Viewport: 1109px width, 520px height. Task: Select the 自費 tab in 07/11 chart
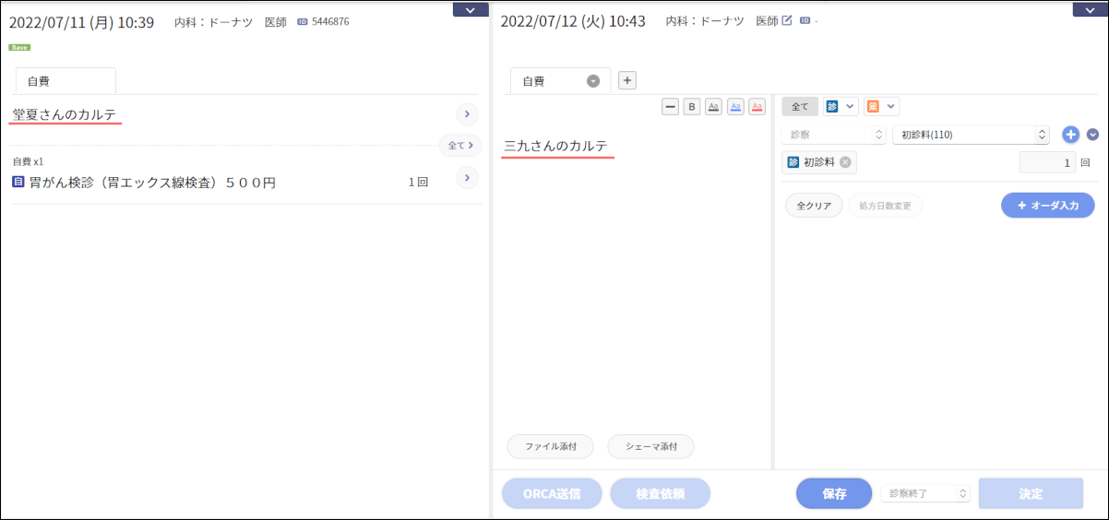[x=66, y=81]
